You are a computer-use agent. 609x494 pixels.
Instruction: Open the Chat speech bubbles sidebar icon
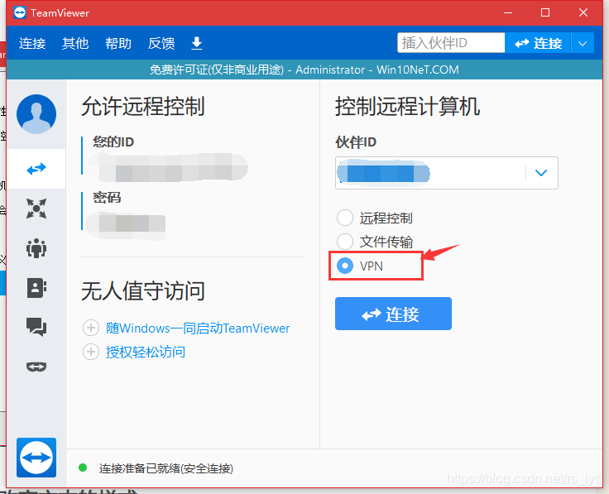(36, 327)
